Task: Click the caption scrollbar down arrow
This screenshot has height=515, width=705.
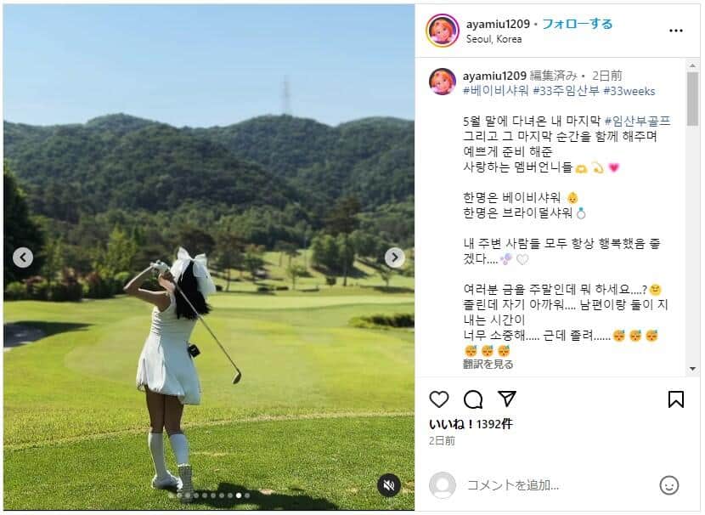Action: point(692,369)
